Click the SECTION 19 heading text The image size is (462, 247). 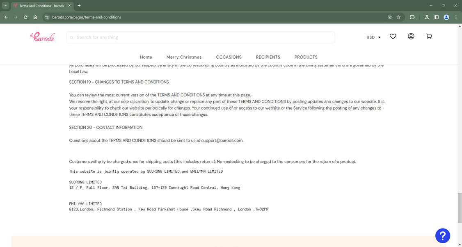tap(119, 82)
